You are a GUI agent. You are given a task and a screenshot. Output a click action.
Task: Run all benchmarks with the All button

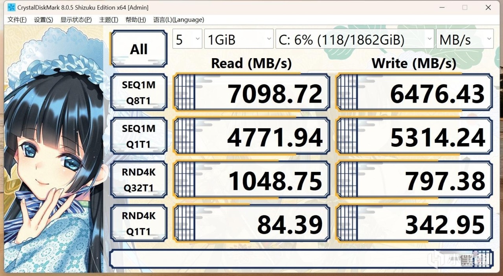pyautogui.click(x=139, y=49)
